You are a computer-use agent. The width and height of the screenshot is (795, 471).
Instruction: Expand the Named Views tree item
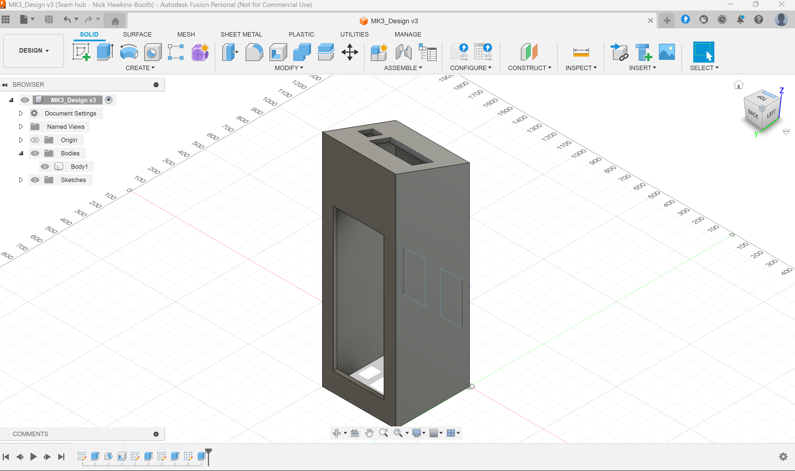[21, 126]
